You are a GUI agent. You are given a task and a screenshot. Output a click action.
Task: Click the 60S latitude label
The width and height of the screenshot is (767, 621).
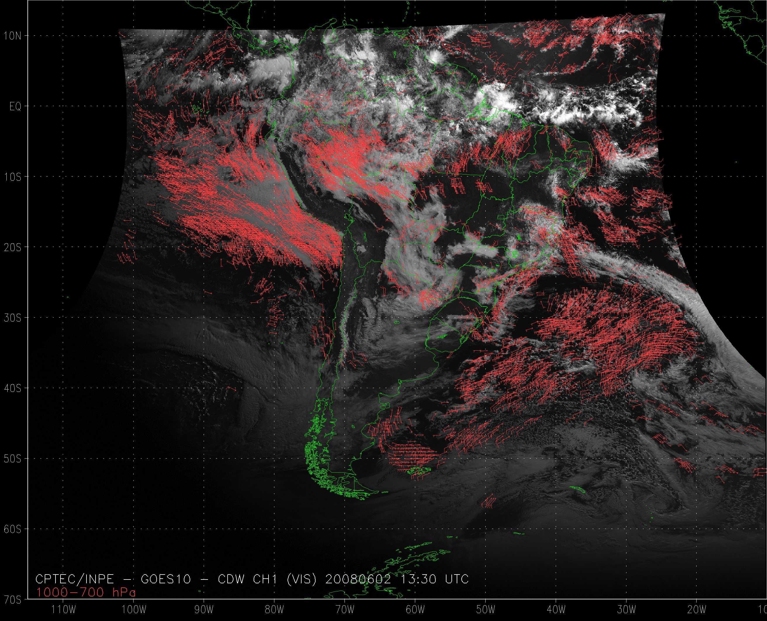point(12,530)
